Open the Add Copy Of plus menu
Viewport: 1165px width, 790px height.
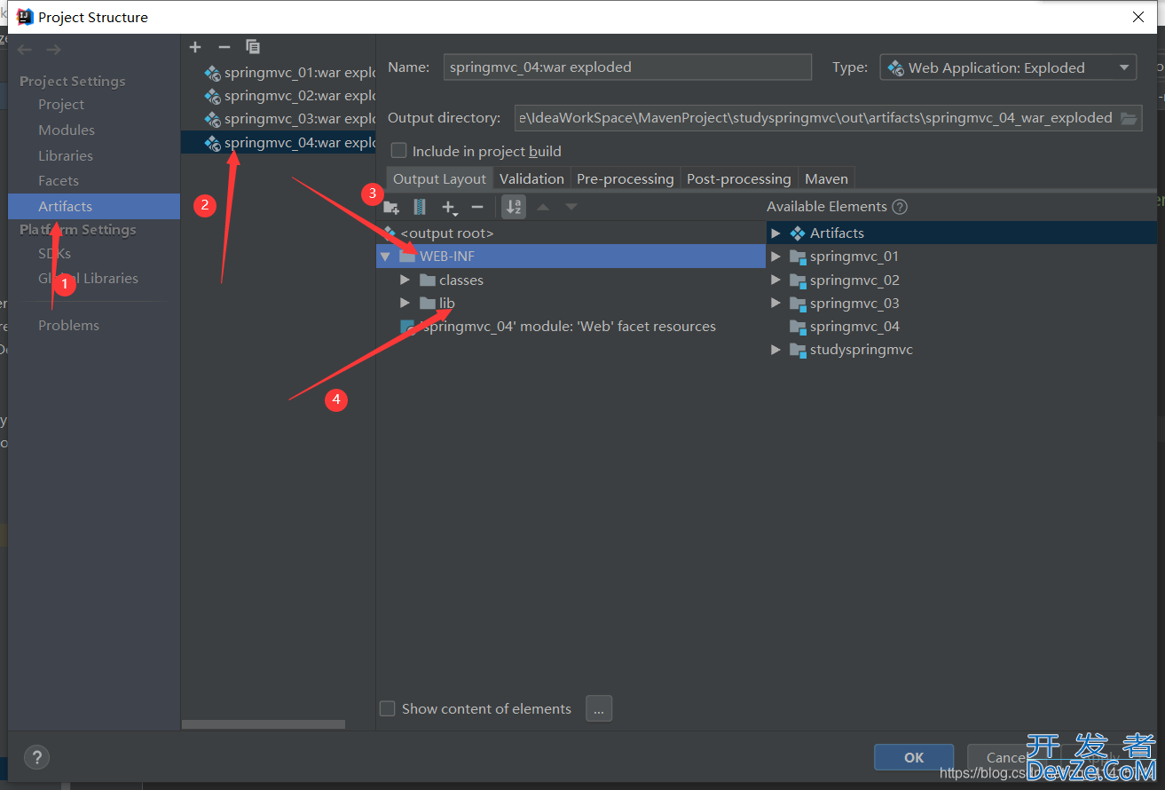click(x=450, y=207)
